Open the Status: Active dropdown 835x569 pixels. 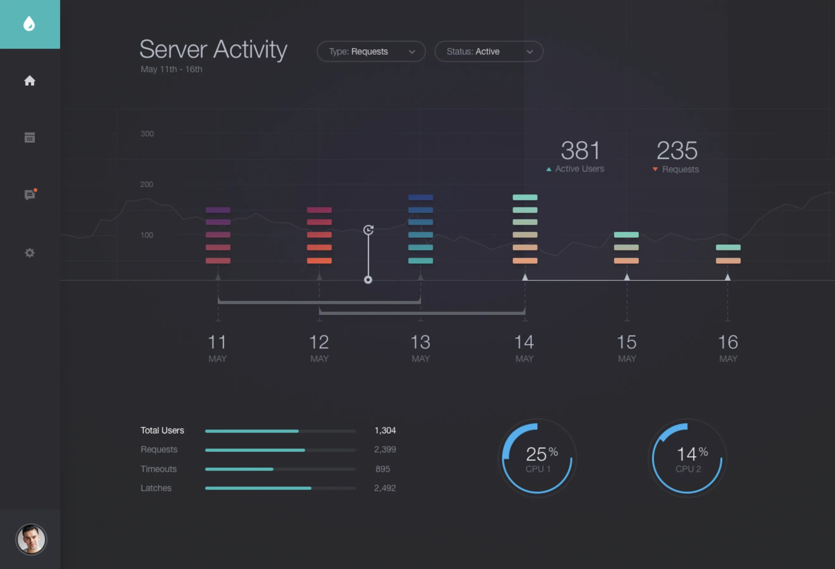coord(488,51)
